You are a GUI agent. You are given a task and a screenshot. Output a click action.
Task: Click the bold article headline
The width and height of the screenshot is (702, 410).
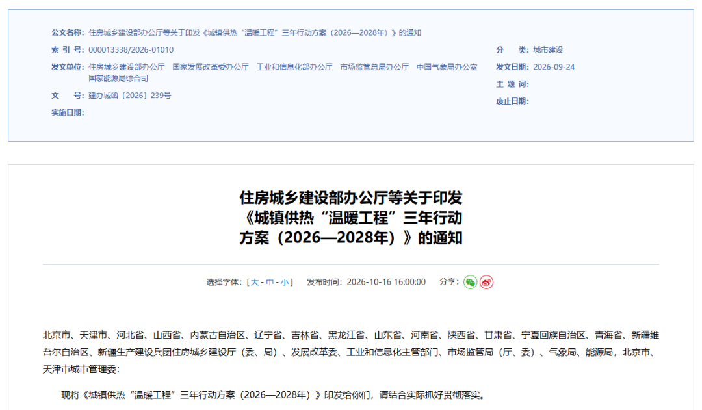pos(351,218)
